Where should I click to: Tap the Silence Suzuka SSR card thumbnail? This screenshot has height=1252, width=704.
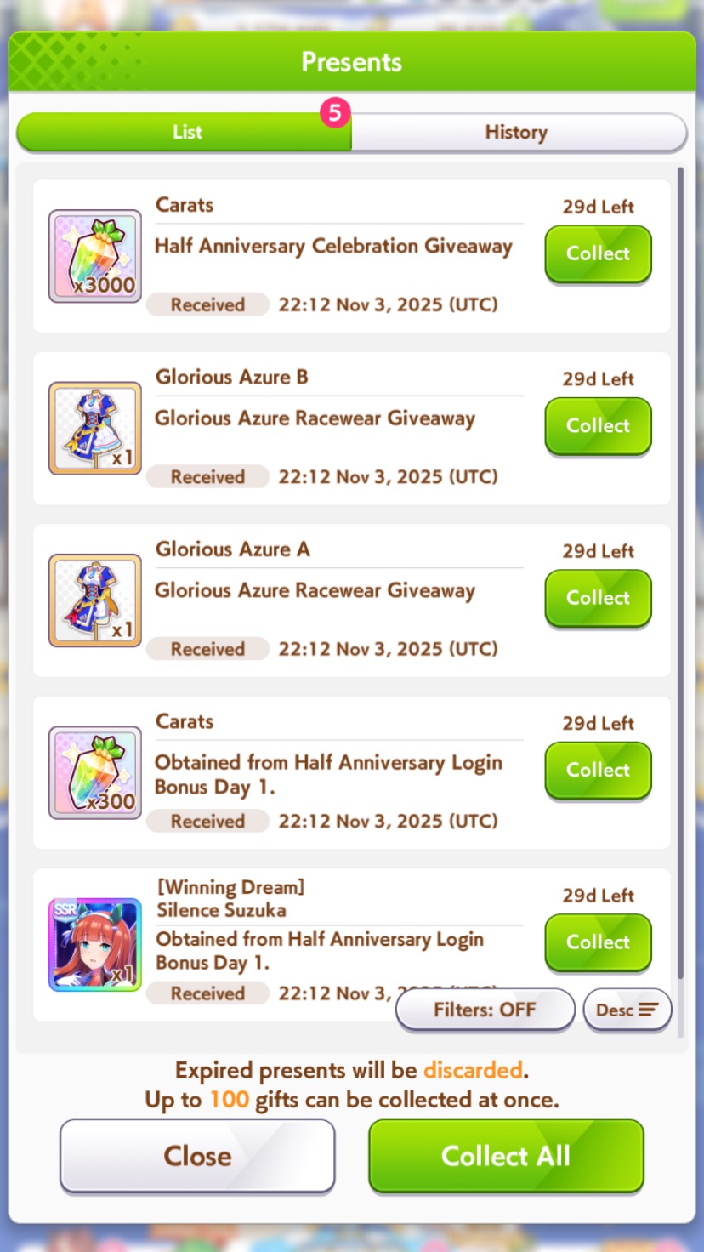(95, 945)
